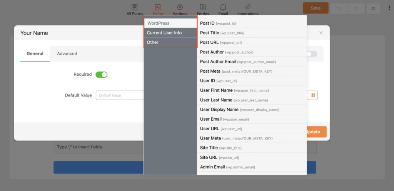Enable the partially hidden gray toggle switch
Viewport: 394px width, 191px height.
(x=312, y=54)
